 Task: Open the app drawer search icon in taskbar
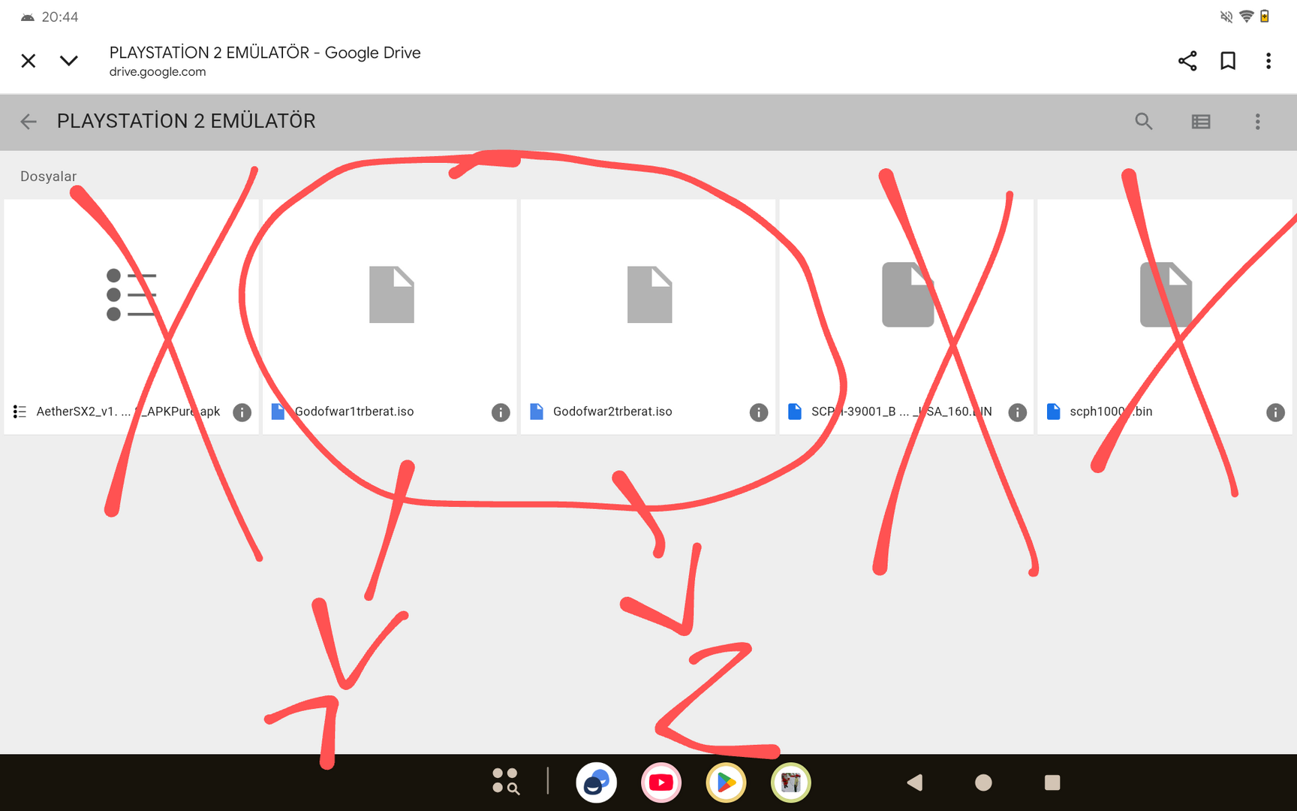(506, 782)
